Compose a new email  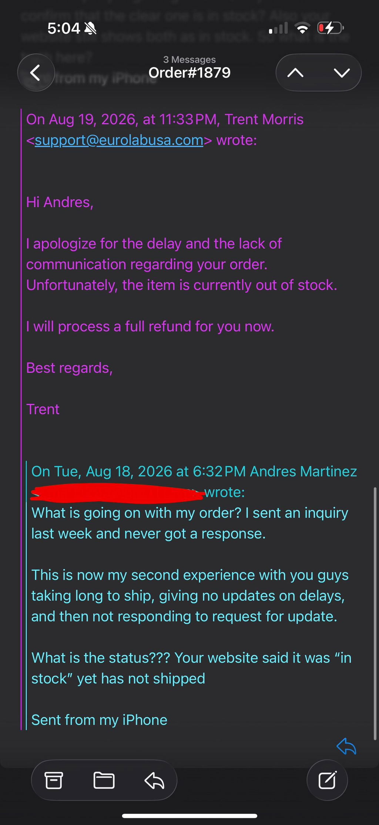[327, 780]
